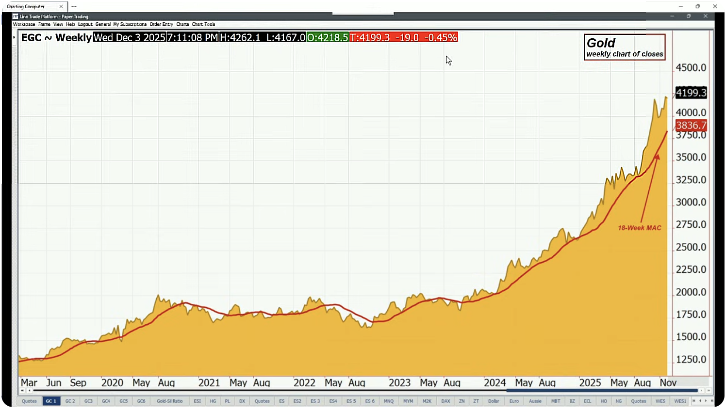Click the Linn Trade Platform app icon
725x410 pixels.
(15, 16)
